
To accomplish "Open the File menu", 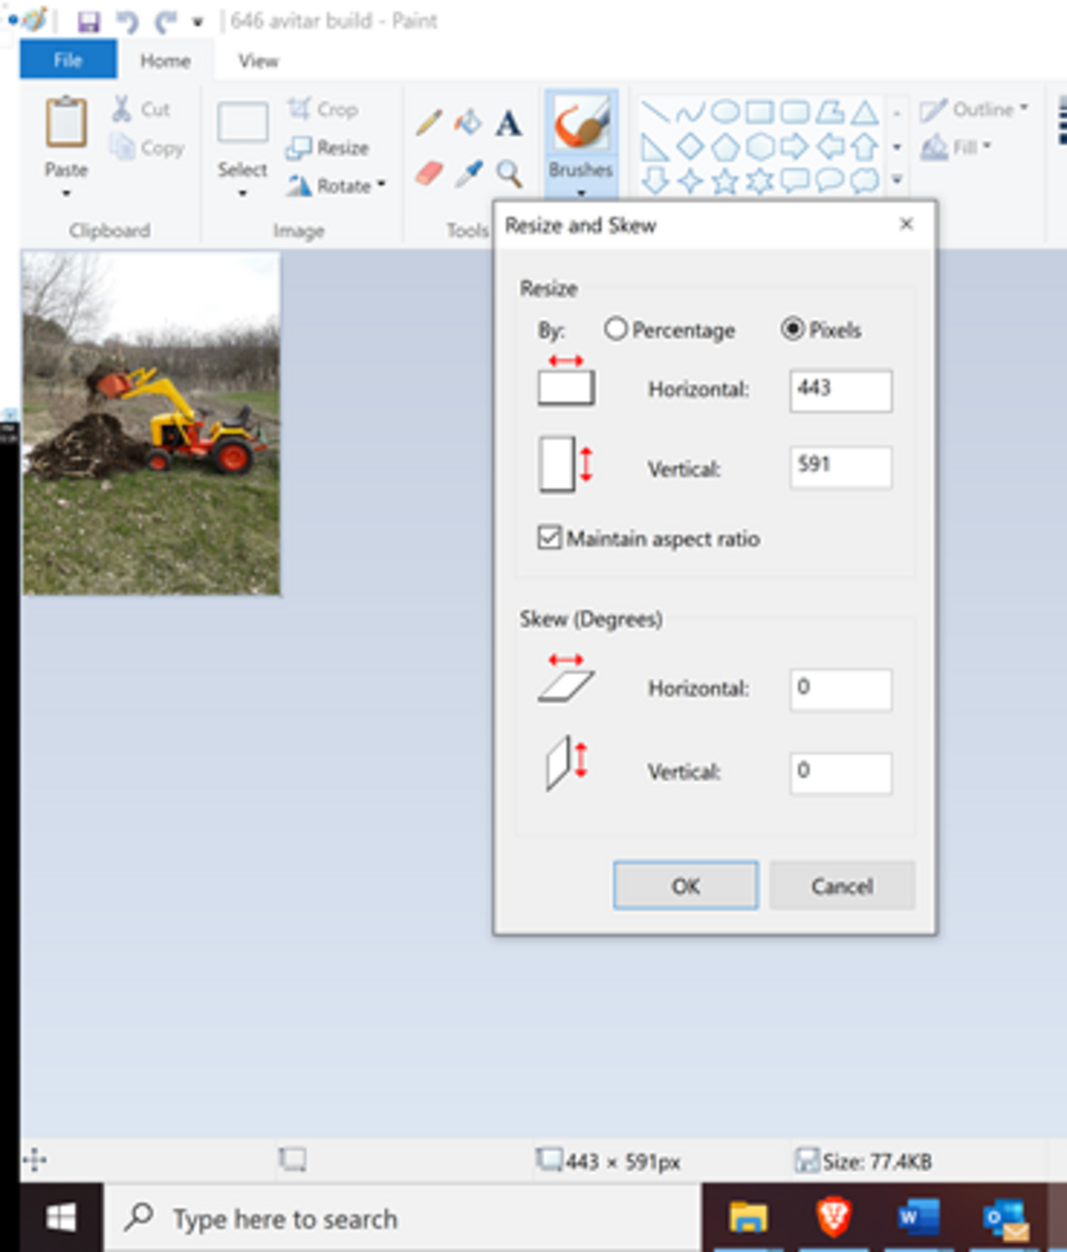I will [x=68, y=61].
